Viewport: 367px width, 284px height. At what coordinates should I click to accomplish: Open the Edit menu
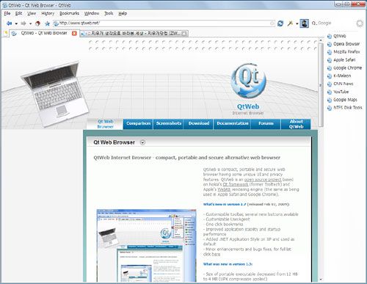pos(18,13)
